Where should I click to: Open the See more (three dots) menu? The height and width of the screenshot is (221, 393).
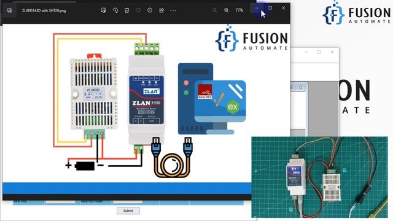pyautogui.click(x=173, y=10)
